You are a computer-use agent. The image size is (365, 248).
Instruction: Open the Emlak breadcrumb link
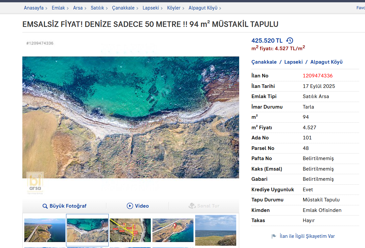click(58, 8)
